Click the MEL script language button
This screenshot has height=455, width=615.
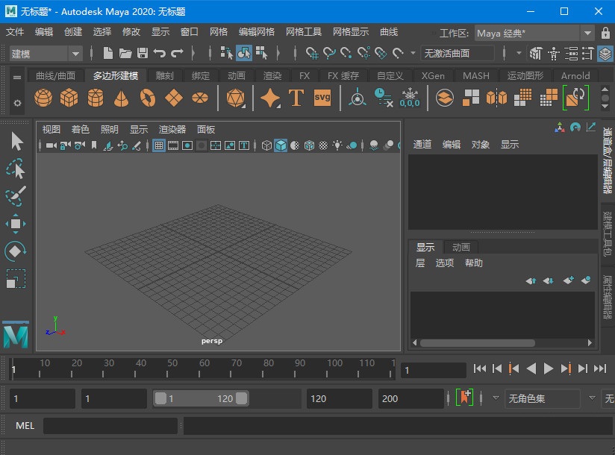tap(25, 425)
